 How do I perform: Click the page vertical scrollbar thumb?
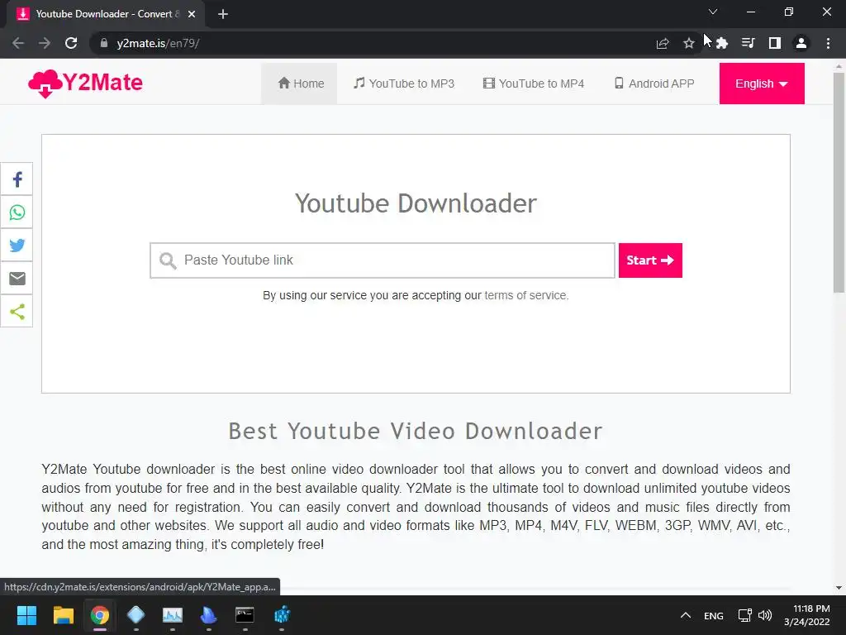point(839,184)
